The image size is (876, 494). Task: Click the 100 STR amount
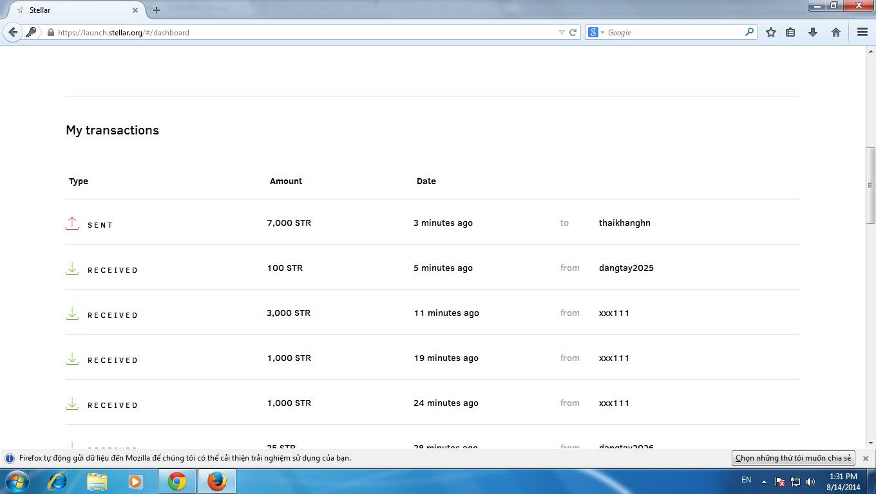click(285, 268)
